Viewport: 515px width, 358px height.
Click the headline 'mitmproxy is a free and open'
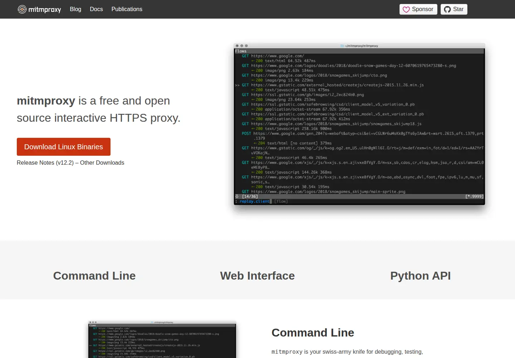(x=93, y=101)
